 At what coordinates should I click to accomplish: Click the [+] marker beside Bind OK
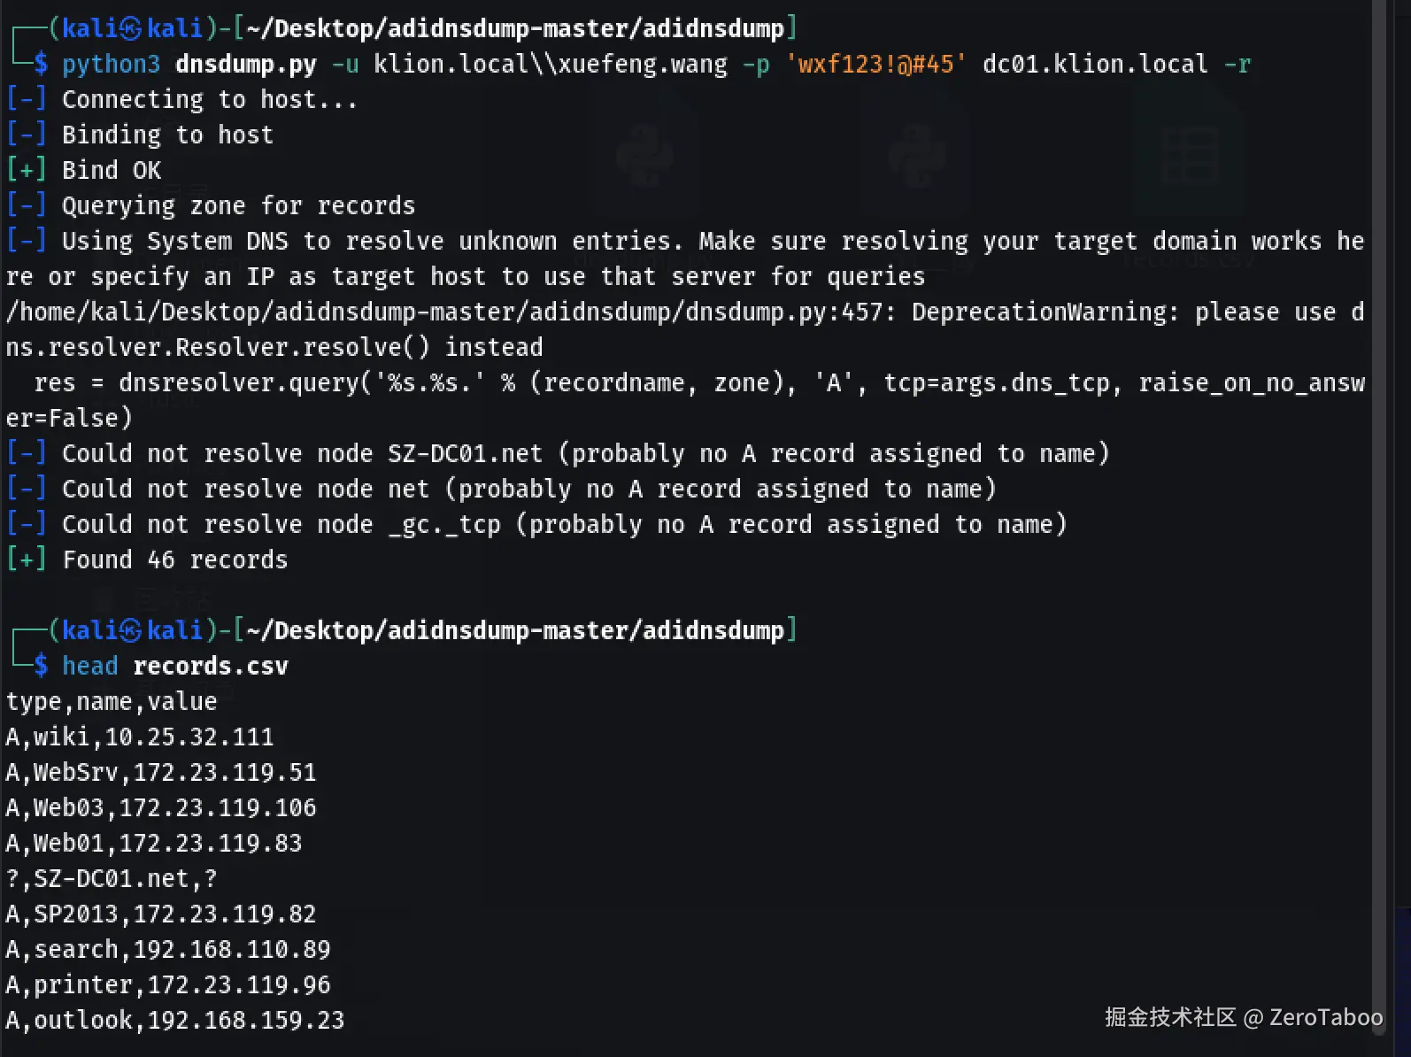point(26,170)
